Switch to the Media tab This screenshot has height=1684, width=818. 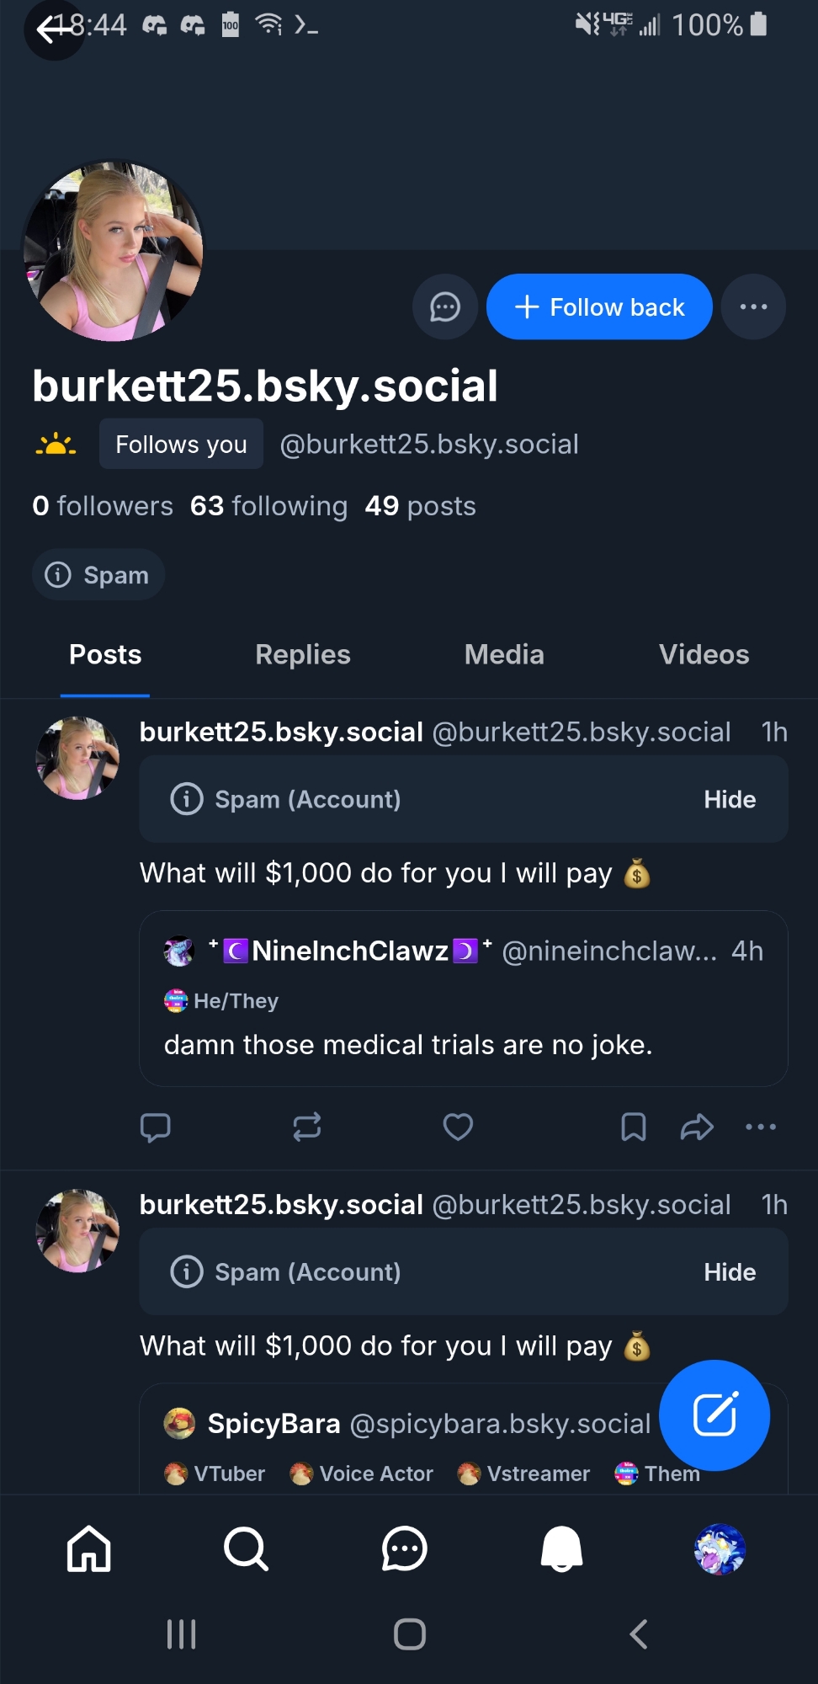tap(504, 655)
